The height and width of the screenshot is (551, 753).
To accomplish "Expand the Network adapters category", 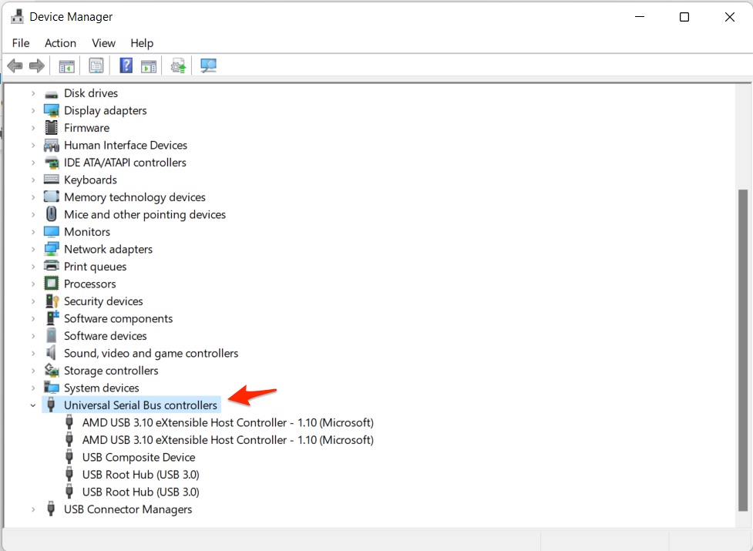I will [x=32, y=250].
